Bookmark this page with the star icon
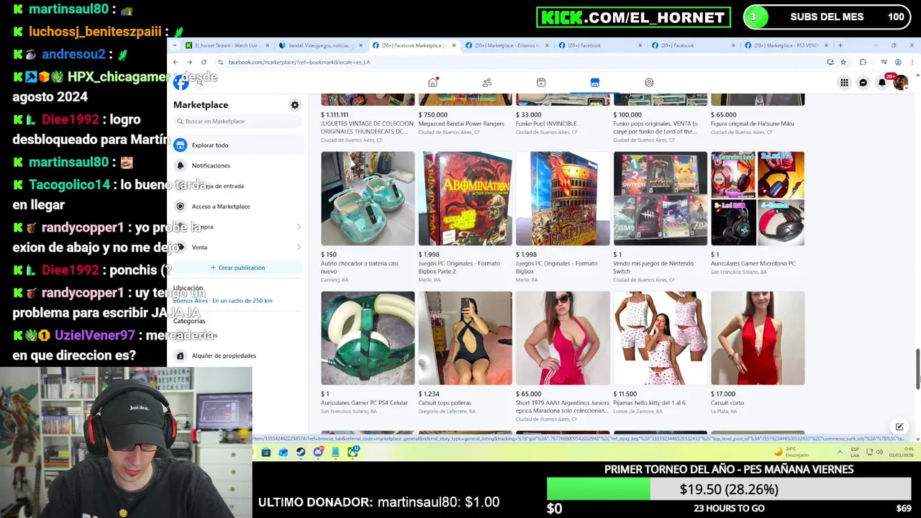 (x=843, y=62)
